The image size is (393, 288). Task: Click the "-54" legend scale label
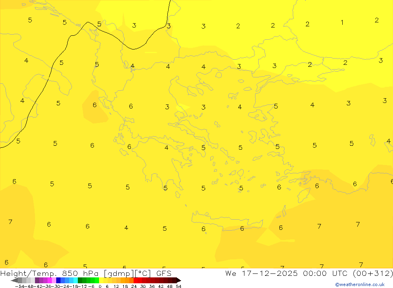click(x=20, y=286)
